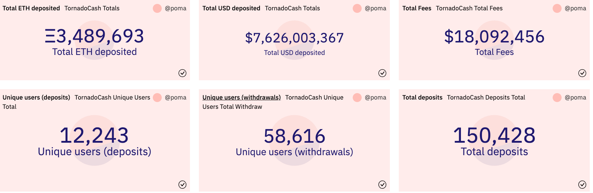The height and width of the screenshot is (193, 593).
Task: Click the $7,626,003,367 counter value
Action: click(295, 38)
